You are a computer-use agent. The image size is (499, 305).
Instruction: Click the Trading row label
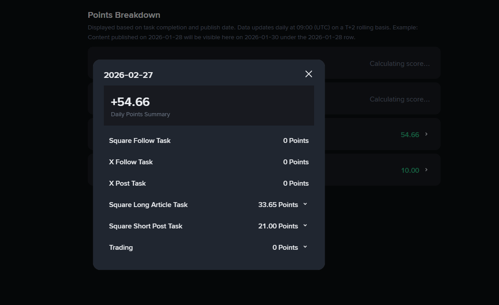[121, 248]
